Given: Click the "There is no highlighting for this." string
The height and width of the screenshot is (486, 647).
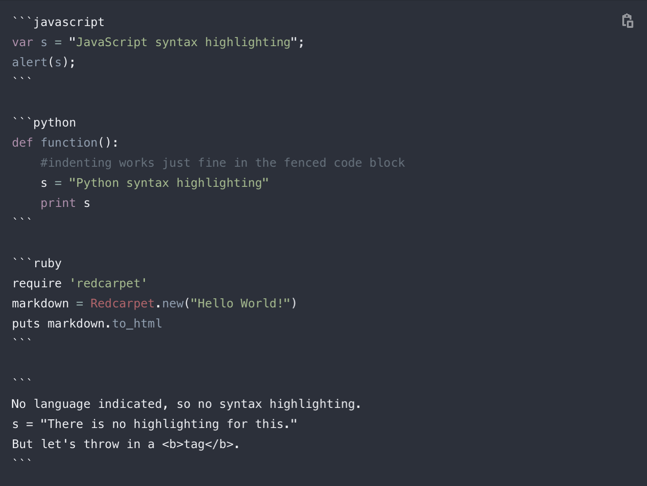Looking at the screenshot, I should (x=168, y=424).
